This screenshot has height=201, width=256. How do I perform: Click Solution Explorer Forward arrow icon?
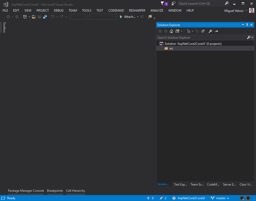click(x=166, y=31)
